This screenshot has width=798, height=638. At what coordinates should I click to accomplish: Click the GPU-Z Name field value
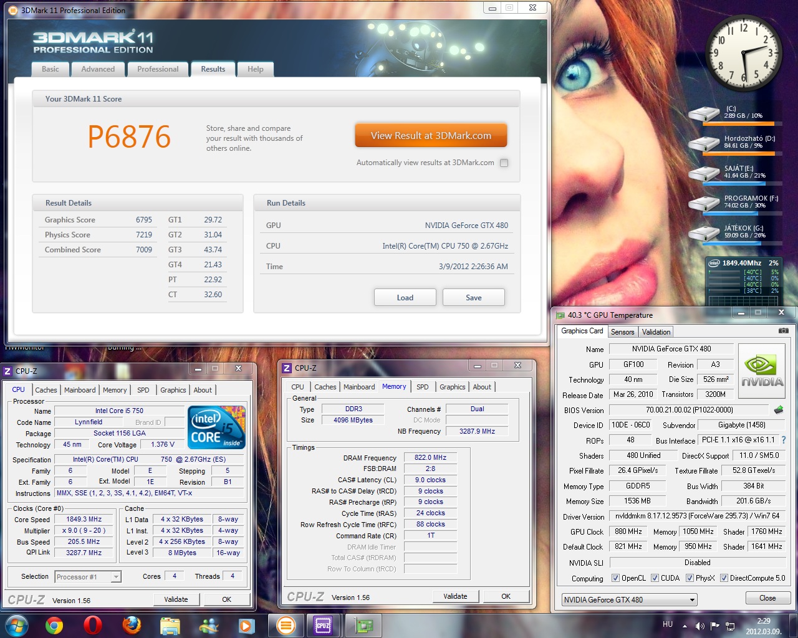[x=671, y=349]
